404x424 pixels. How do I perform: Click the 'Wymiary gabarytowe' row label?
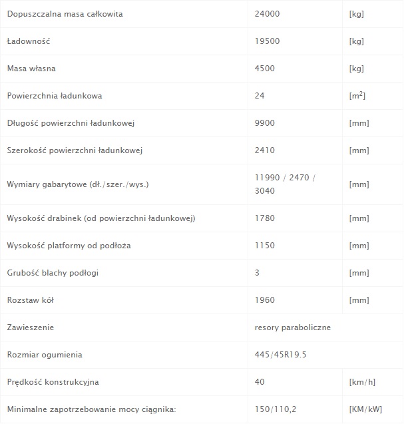[x=78, y=184]
